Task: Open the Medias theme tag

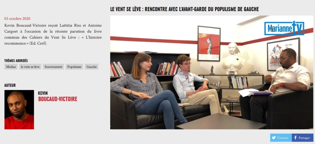Action: click(11, 66)
